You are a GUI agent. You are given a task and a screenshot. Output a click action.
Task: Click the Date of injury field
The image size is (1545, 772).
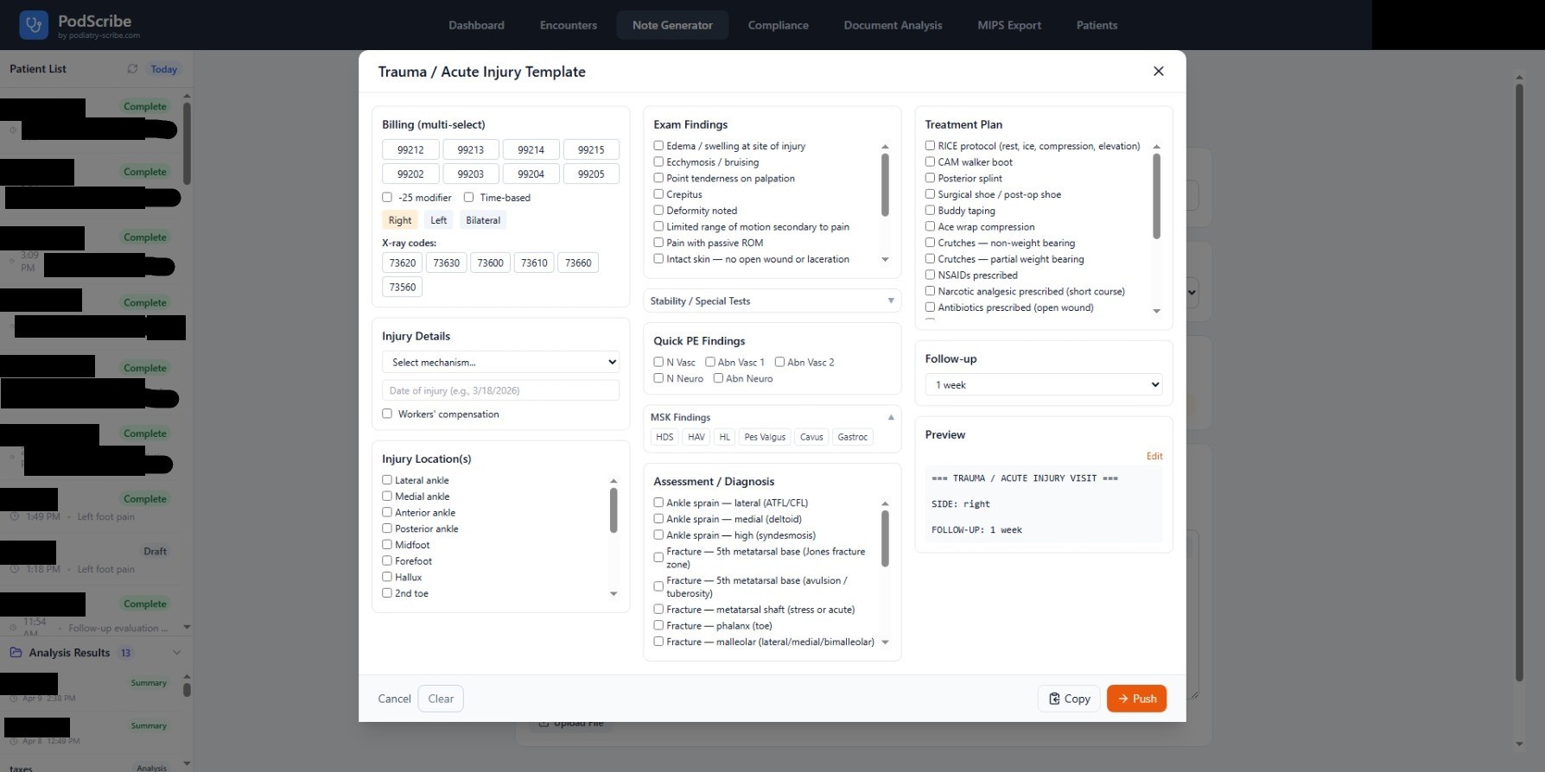501,391
